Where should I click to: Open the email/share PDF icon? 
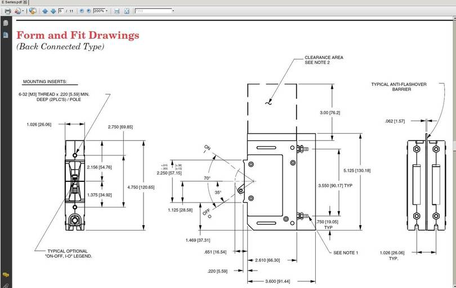(x=18, y=11)
